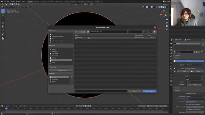Image resolution: width=205 pixels, height=115 pixels.
Task: Click the viewport zoom magnifier icon
Action: [167, 19]
